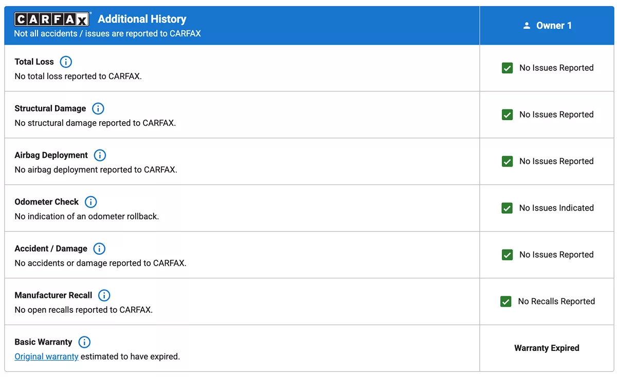Click the CARFAX logo in header
The image size is (617, 377).
(51, 20)
